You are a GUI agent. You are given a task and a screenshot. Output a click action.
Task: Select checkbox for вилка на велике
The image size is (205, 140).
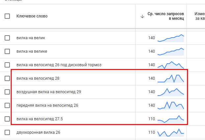pyautogui.click(x=7, y=51)
